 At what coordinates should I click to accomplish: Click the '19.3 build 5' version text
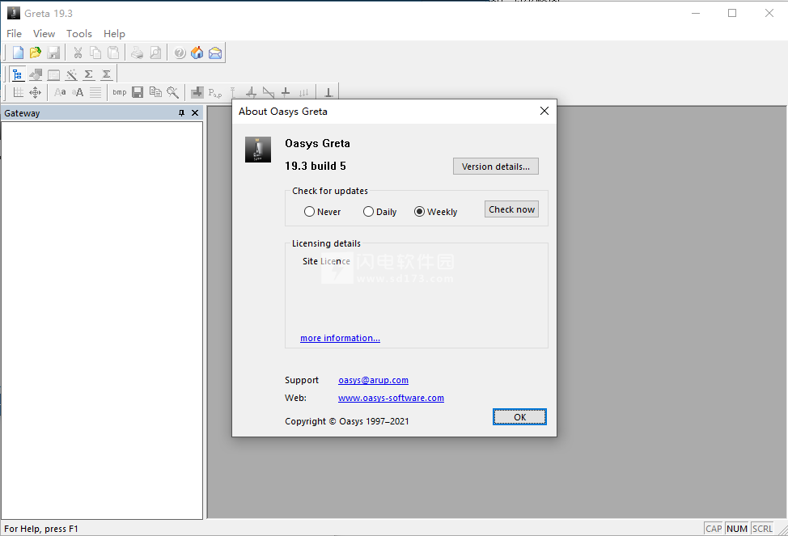point(315,167)
